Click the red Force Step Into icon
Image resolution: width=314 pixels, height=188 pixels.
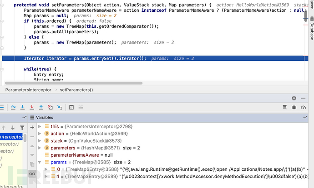[x=31, y=107]
